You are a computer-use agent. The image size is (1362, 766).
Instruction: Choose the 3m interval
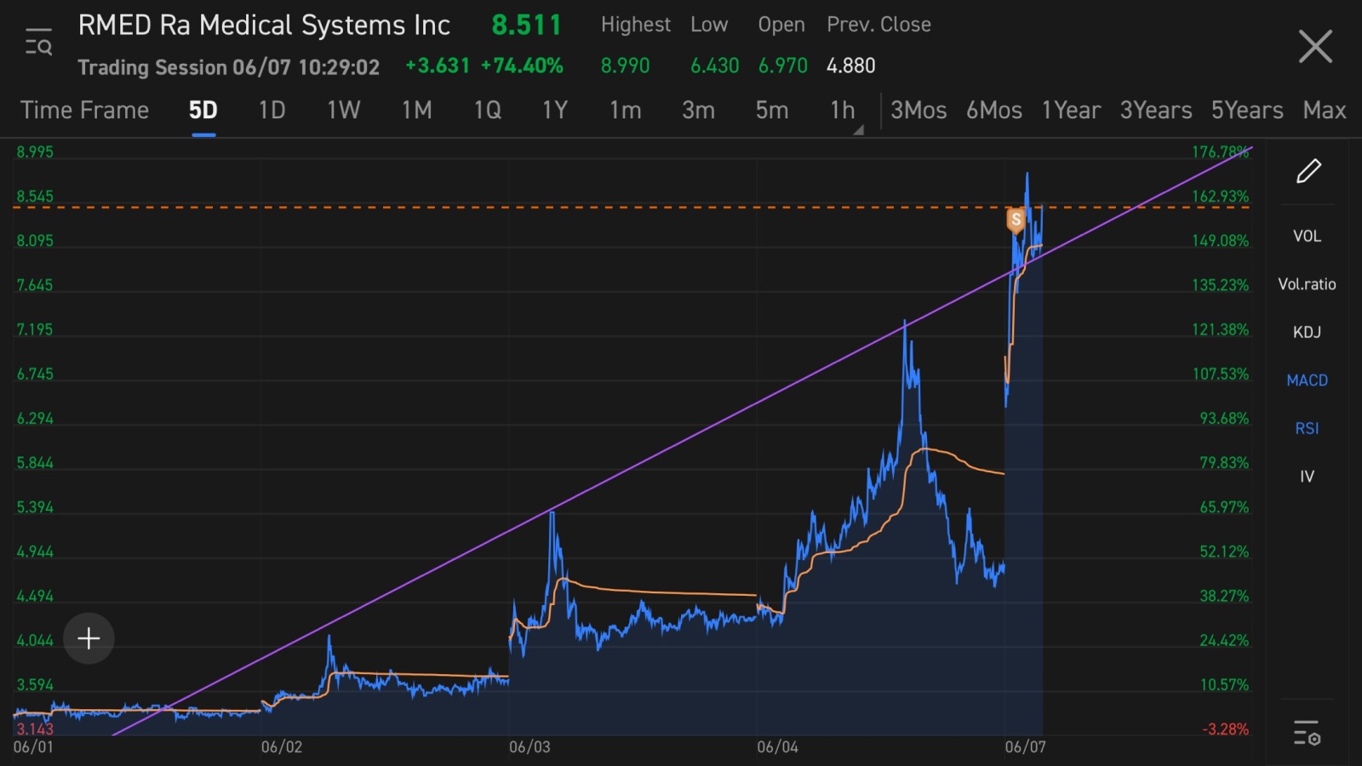pos(698,111)
